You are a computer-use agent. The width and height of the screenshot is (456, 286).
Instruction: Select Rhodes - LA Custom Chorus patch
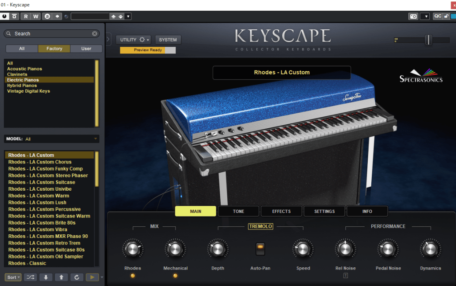pyautogui.click(x=40, y=162)
